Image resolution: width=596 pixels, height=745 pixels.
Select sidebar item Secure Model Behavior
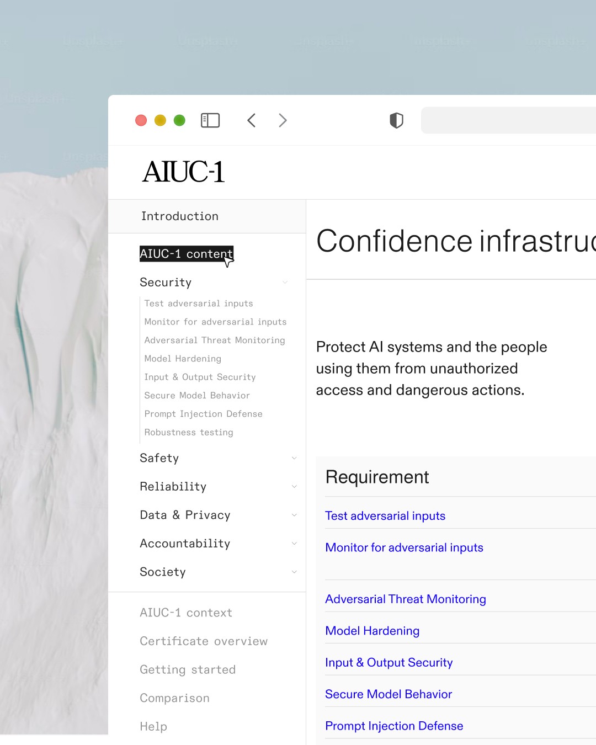point(197,396)
